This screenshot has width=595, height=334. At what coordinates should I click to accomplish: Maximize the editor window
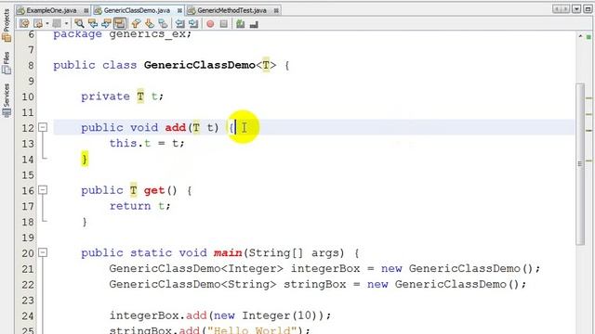click(588, 9)
